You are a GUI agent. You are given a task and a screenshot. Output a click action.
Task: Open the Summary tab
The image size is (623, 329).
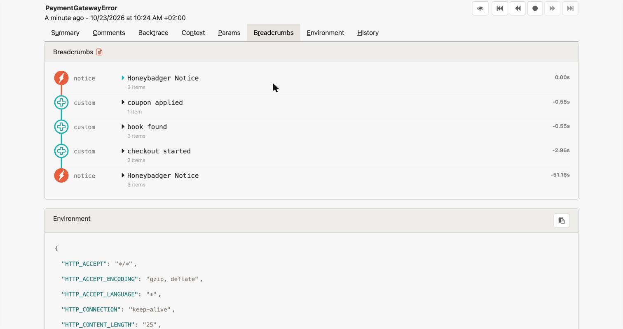(x=65, y=32)
